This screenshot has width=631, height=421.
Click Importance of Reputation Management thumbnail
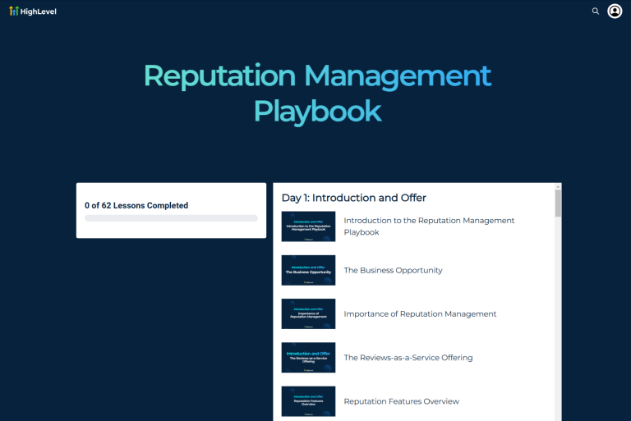pos(308,313)
